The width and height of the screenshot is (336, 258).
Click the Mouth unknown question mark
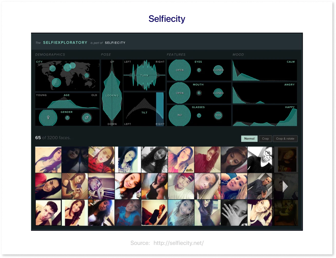pyautogui.click(x=199, y=93)
